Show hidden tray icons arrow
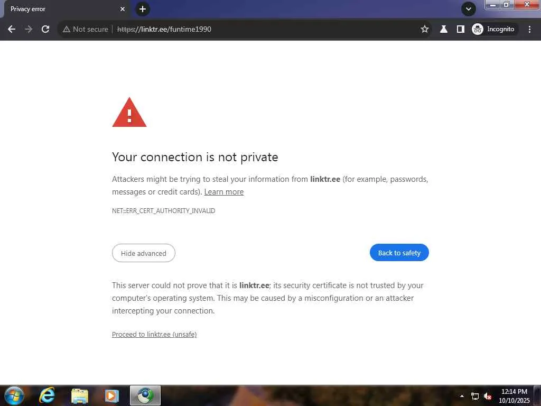The height and width of the screenshot is (406, 541). (x=462, y=396)
